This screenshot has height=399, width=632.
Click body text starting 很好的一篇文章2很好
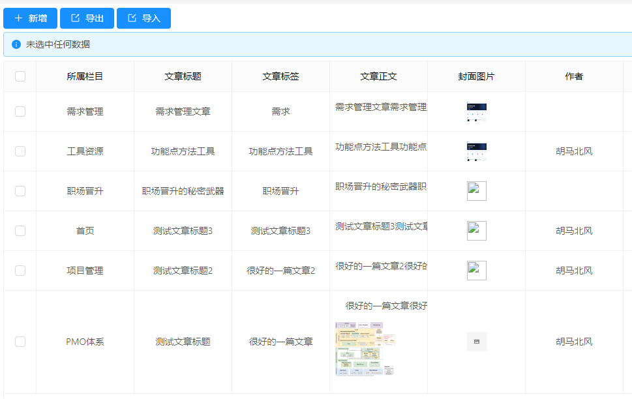click(381, 267)
